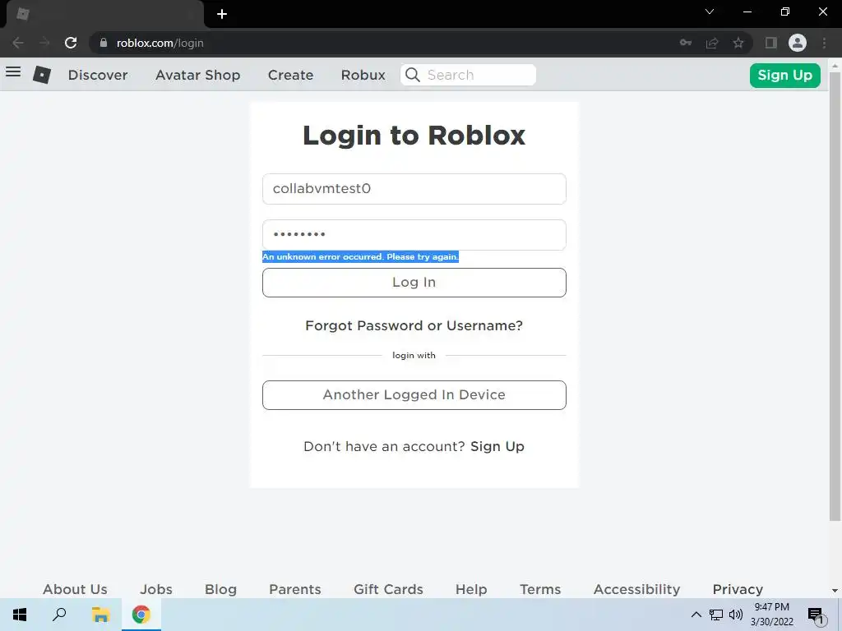The width and height of the screenshot is (842, 631).
Task: Click the highlighted unknown error message
Action: (360, 256)
